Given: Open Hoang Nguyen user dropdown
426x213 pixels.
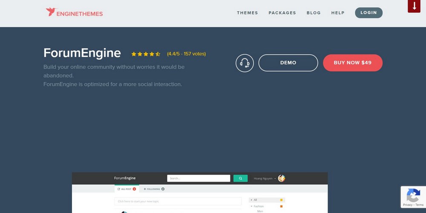Looking at the screenshot, I should pyautogui.click(x=265, y=178).
